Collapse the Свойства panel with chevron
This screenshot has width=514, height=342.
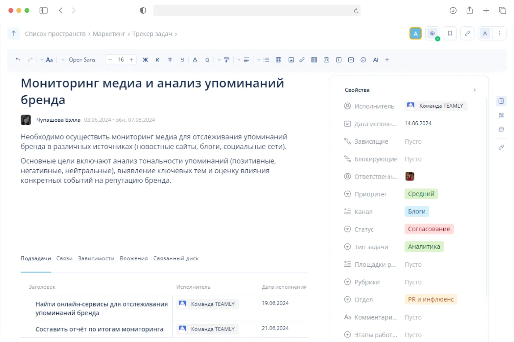pos(475,90)
